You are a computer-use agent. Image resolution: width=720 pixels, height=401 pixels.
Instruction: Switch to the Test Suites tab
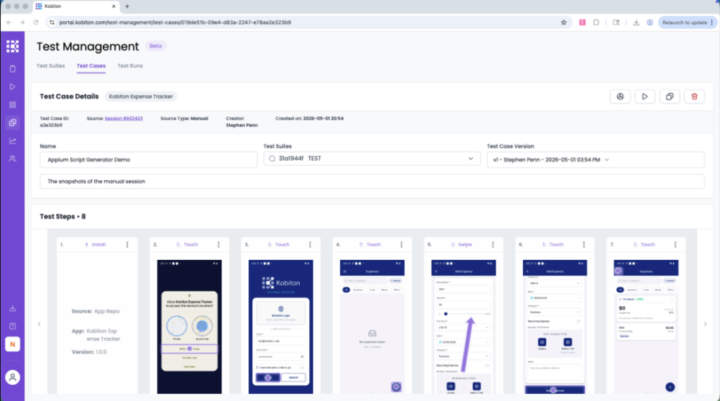(x=51, y=65)
